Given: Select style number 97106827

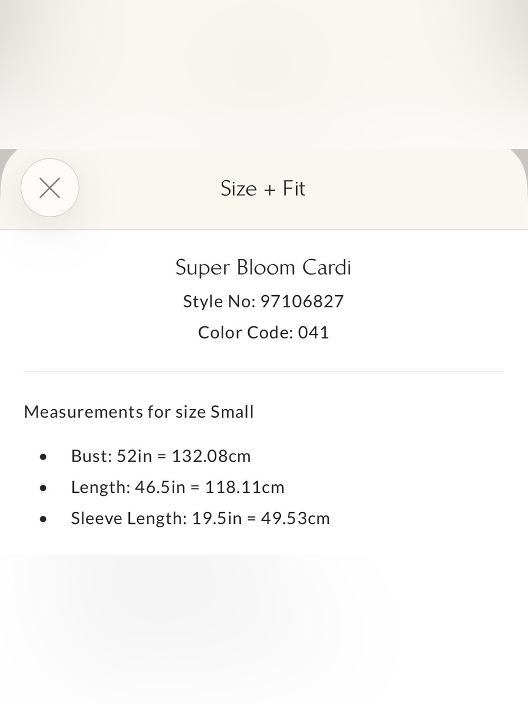Looking at the screenshot, I should 303,301.
